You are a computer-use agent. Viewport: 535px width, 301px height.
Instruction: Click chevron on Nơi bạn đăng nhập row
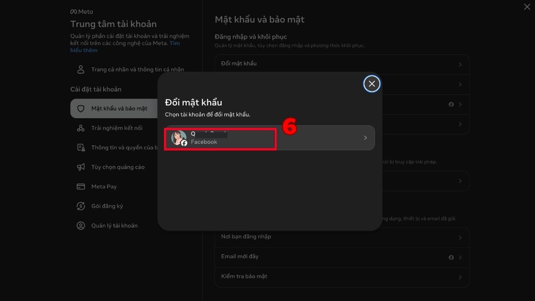click(460, 238)
